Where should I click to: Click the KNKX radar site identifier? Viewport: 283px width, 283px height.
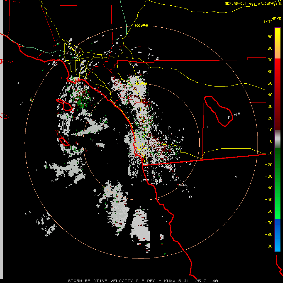click(x=170, y=281)
